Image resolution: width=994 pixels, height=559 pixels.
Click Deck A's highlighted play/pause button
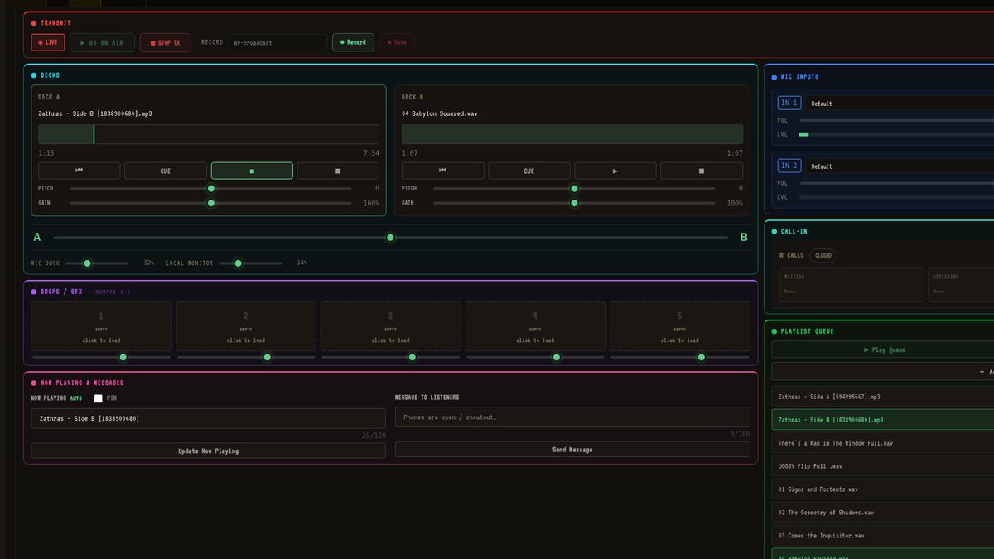(x=252, y=171)
